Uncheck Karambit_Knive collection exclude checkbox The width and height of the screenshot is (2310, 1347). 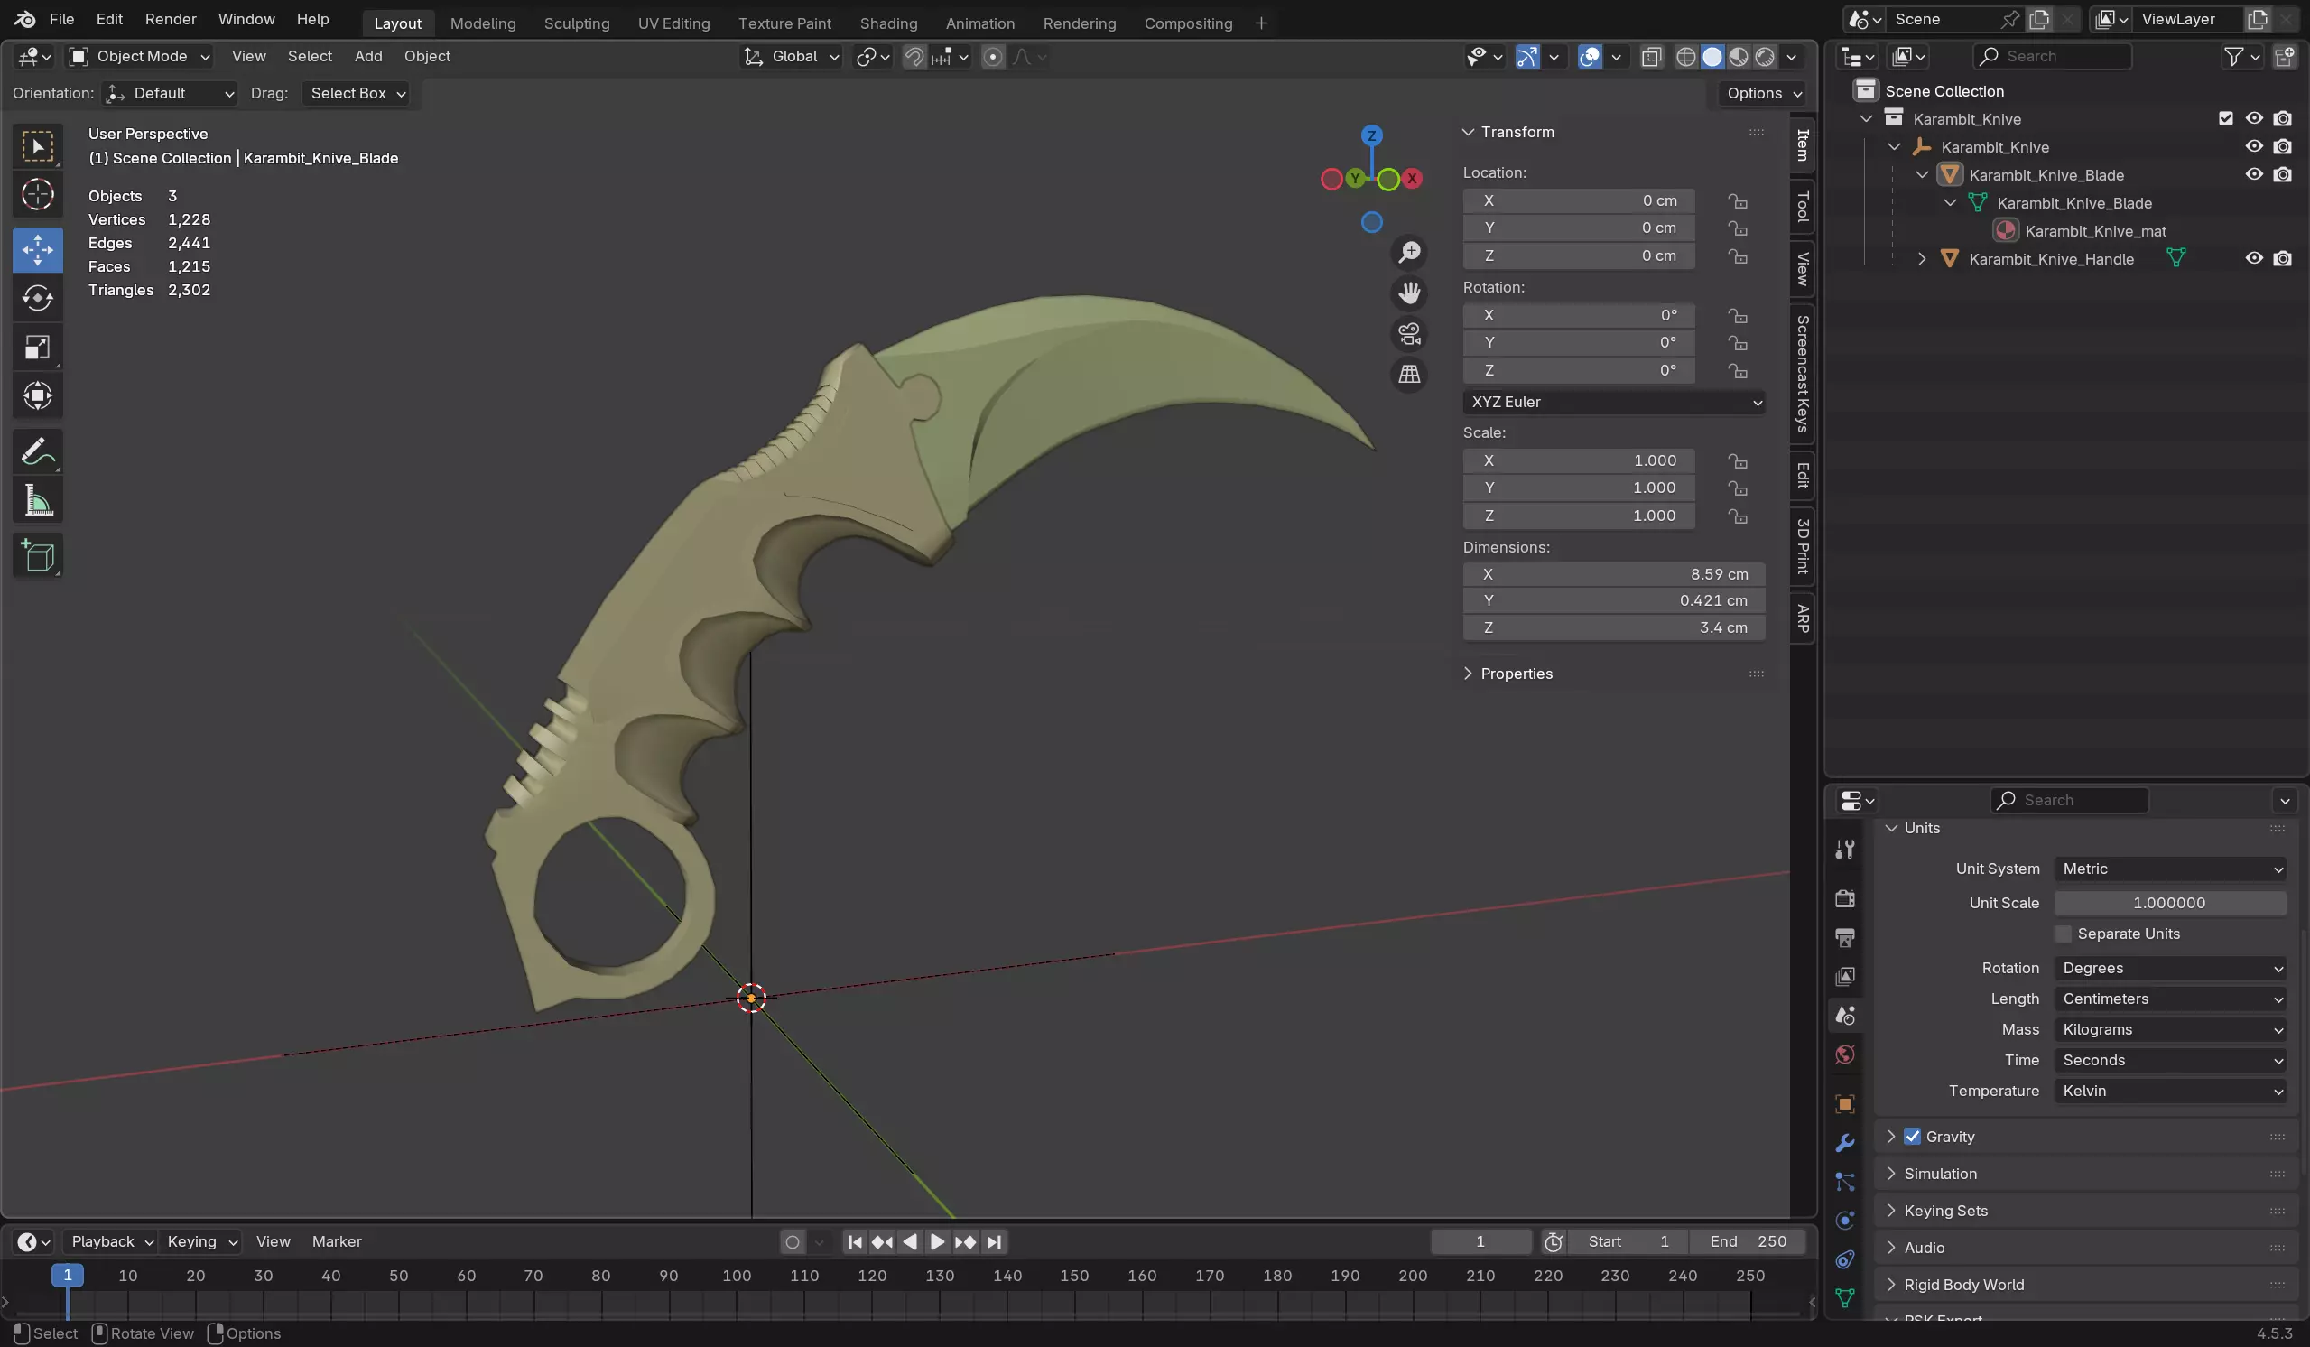(x=2226, y=118)
